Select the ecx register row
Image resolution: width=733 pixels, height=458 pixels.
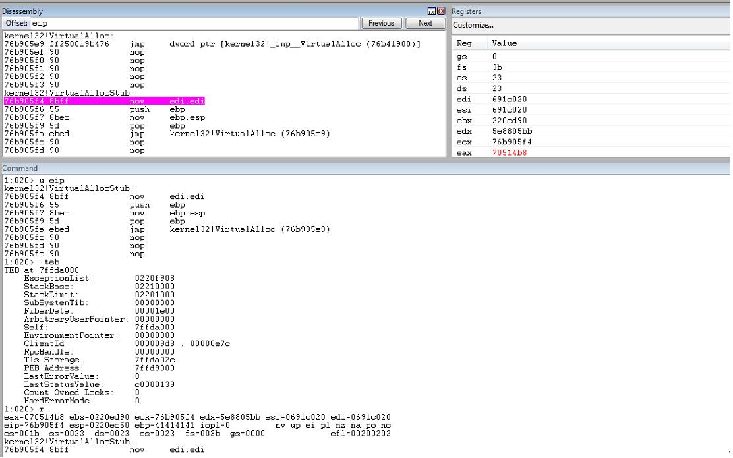(x=591, y=142)
